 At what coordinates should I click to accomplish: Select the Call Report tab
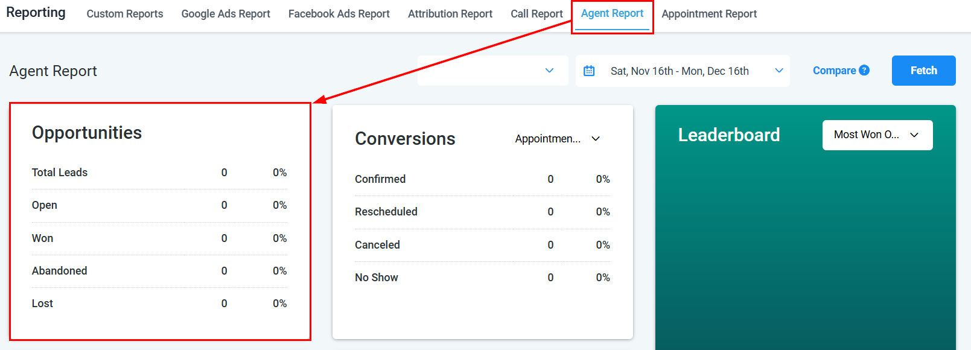[536, 14]
